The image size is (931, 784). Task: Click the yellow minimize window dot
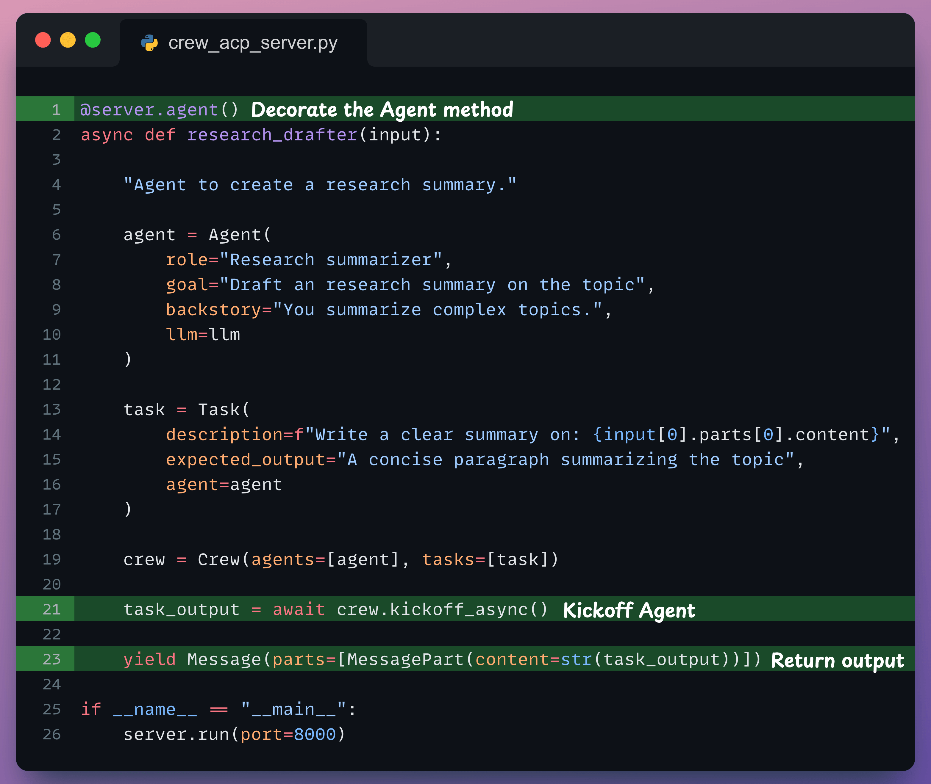tap(68, 40)
